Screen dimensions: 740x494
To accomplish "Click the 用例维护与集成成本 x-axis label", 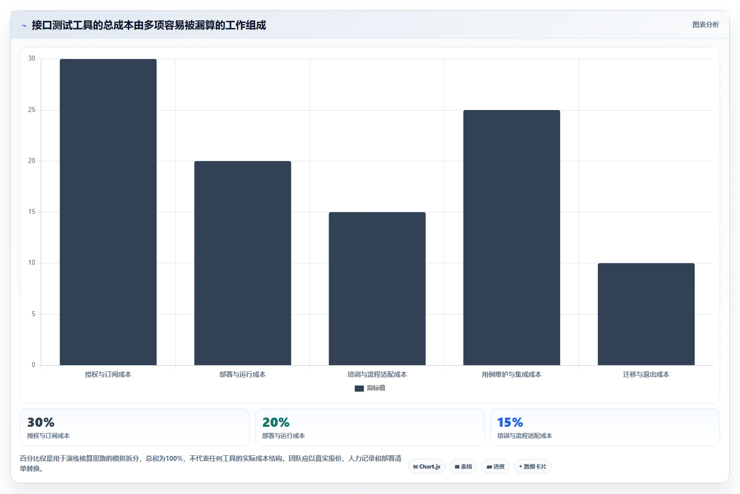I will 511,374.
